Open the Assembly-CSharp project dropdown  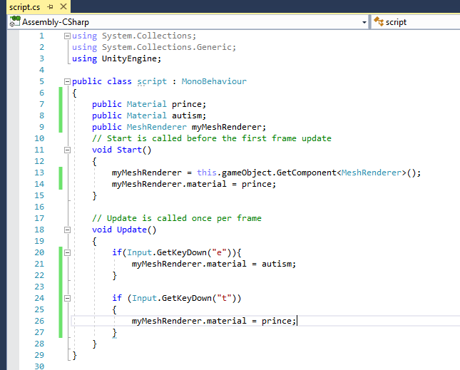[x=364, y=22]
